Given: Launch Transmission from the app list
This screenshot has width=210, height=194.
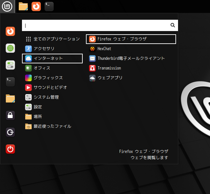Looking at the screenshot, I should (x=131, y=68).
